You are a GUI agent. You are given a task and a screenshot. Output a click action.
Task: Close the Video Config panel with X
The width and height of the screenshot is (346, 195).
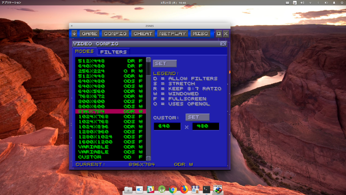point(223,44)
